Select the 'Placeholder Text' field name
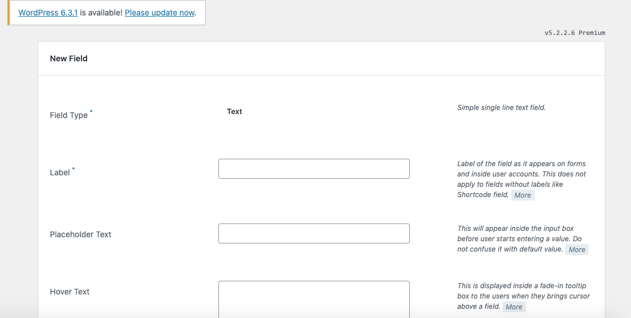This screenshot has width=631, height=318. [x=80, y=234]
